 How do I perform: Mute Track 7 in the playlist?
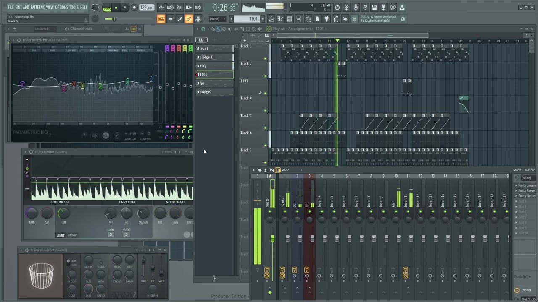(x=265, y=163)
